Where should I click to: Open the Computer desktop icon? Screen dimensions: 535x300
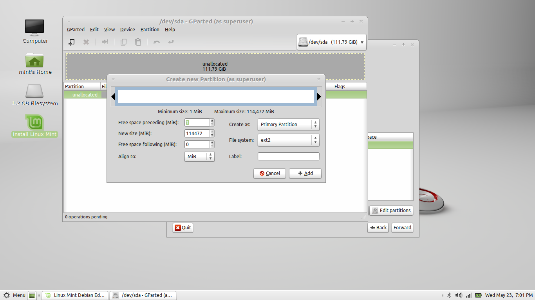pos(35,31)
